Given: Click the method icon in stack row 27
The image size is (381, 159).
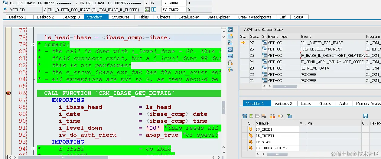Looking at the screenshot, I should (x=265, y=43).
